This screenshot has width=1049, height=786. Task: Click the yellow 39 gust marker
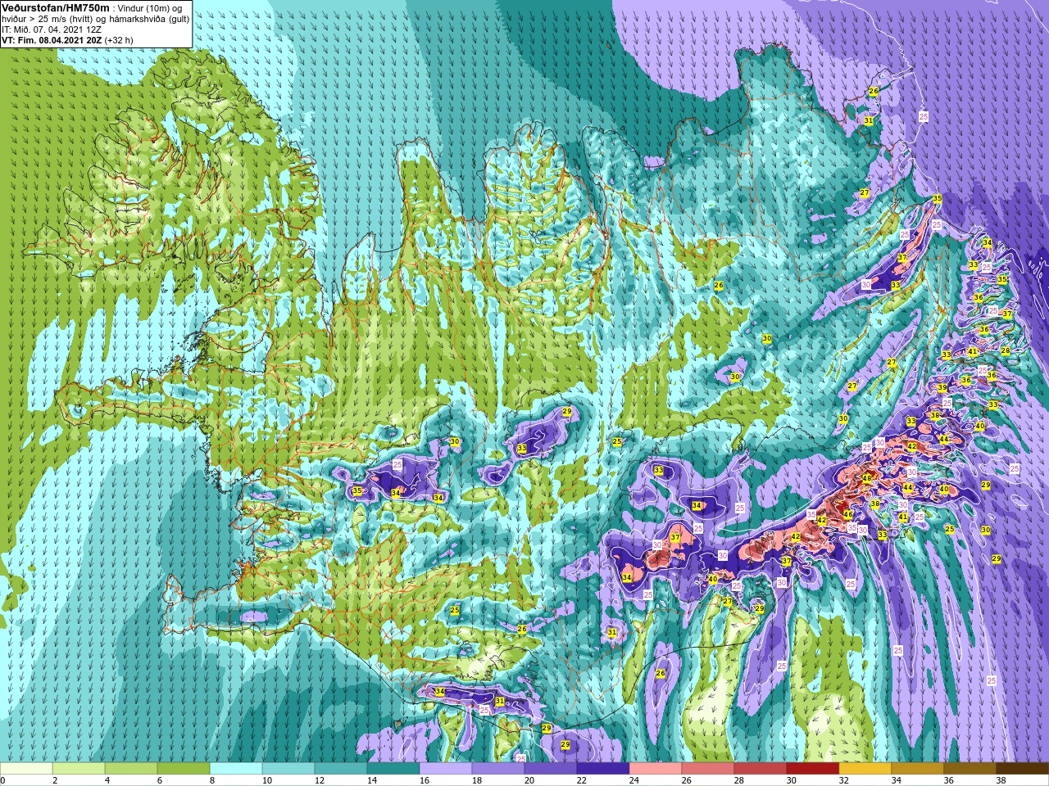click(942, 387)
